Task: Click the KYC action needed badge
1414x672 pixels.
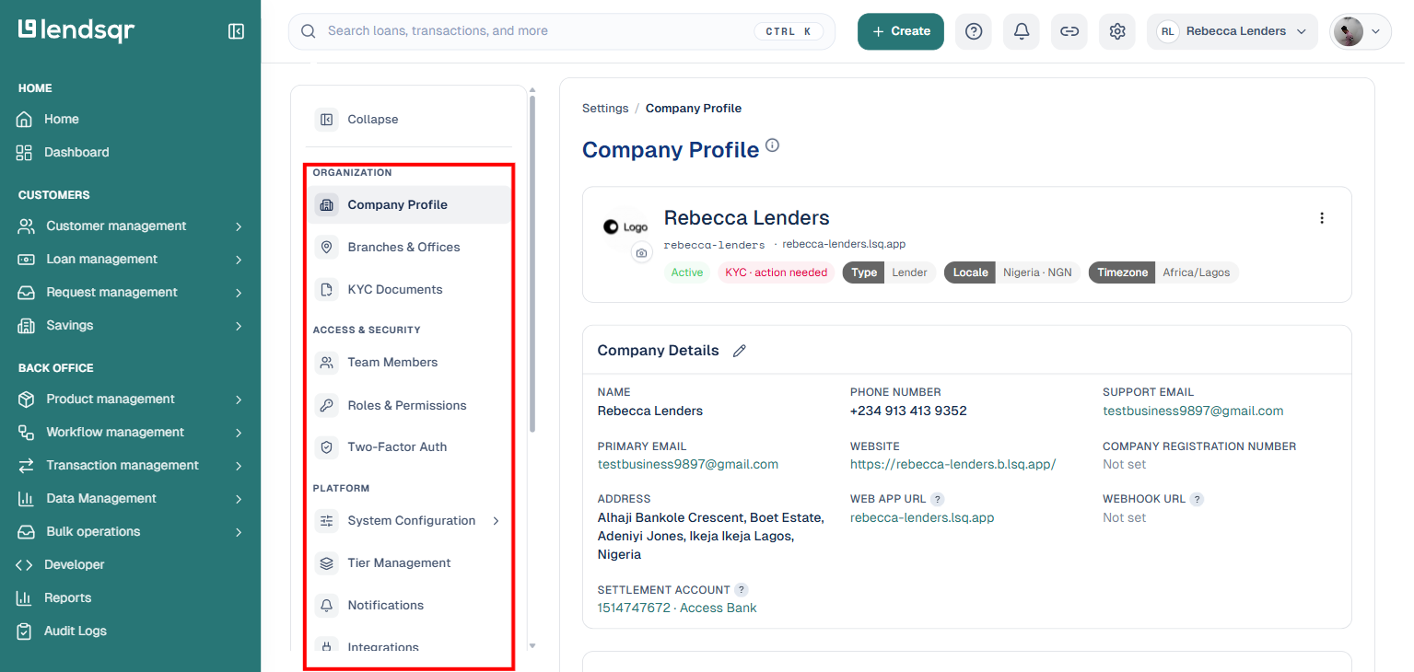Action: pos(776,272)
